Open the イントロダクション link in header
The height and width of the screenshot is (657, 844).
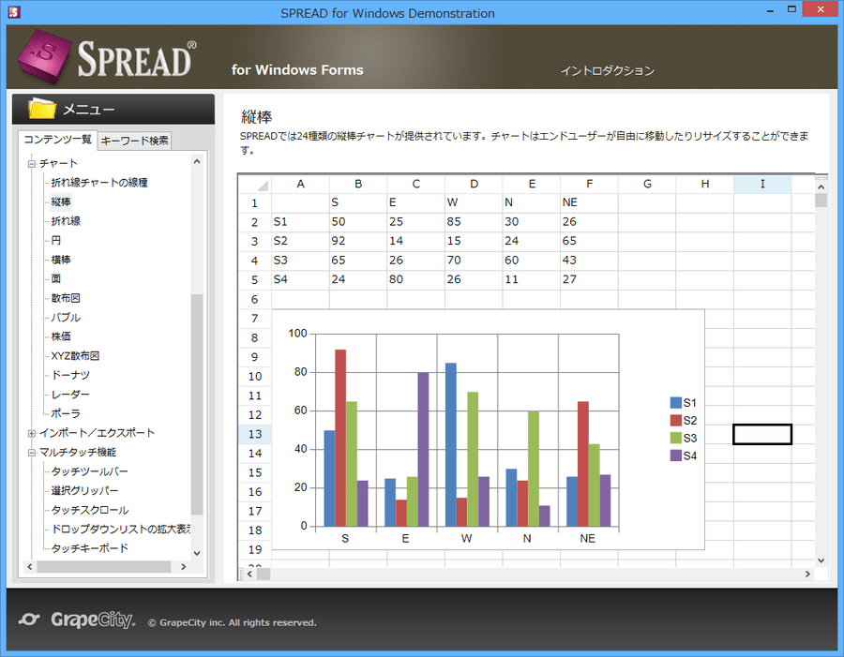607,70
